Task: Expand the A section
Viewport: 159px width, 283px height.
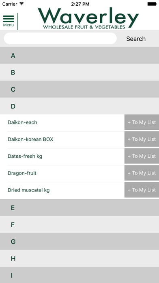Action: (79, 55)
